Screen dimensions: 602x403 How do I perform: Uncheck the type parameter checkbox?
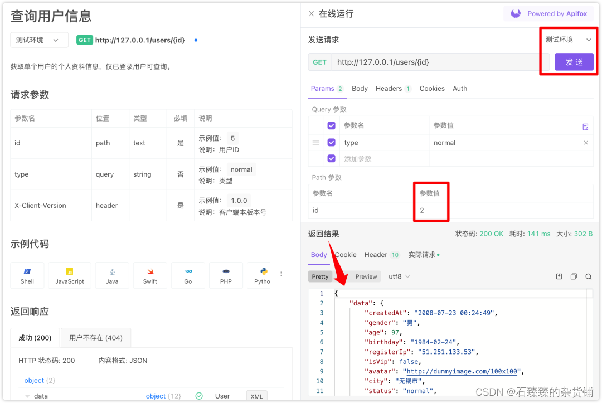331,142
